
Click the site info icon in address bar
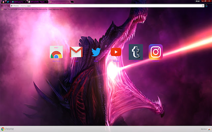point(12,6)
